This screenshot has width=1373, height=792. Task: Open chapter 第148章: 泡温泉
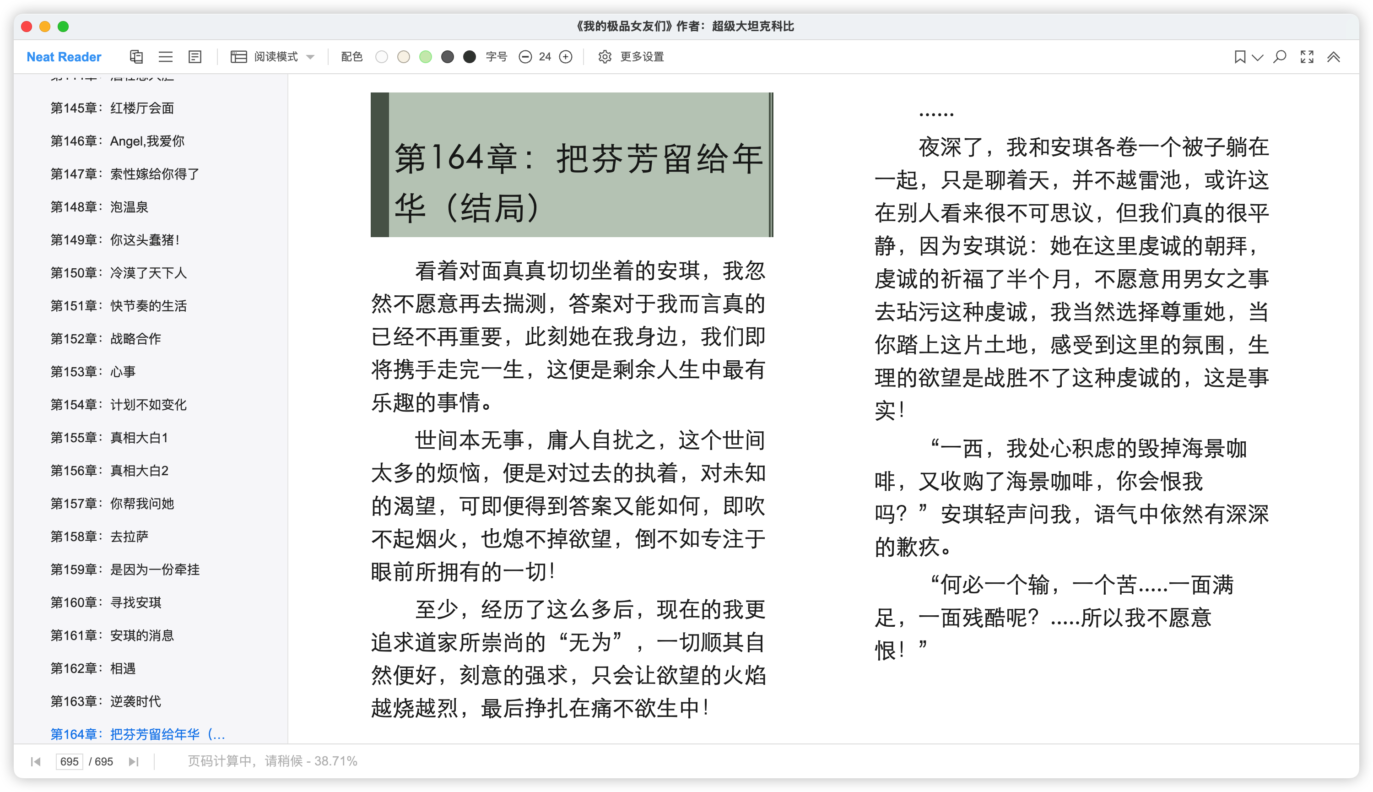[99, 207]
